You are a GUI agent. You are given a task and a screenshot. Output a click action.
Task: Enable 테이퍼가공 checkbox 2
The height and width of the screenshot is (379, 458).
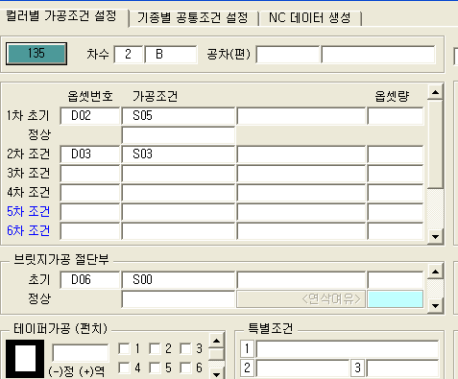(x=155, y=348)
